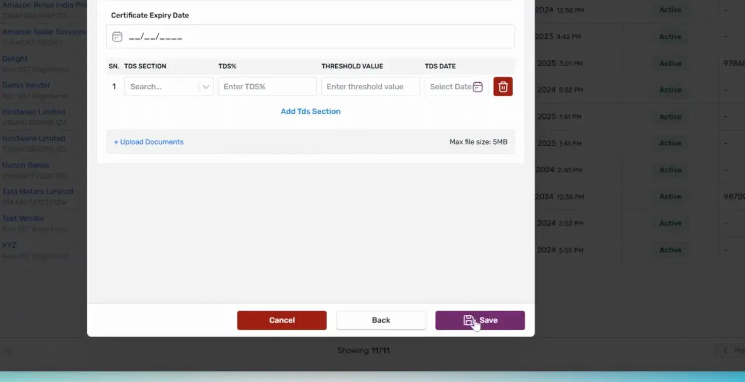Click the + Upload Documents link

click(148, 142)
